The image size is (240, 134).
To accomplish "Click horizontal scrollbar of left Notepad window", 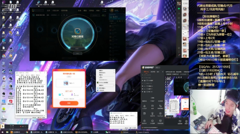I will click(x=31, y=115).
